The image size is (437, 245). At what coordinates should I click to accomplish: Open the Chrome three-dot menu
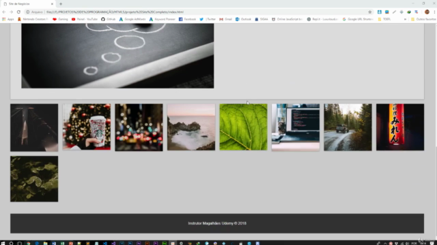click(x=434, y=12)
